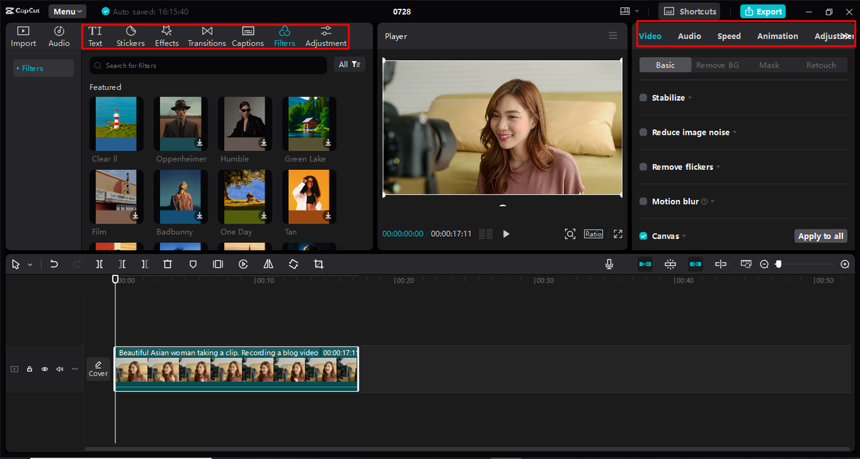Image resolution: width=860 pixels, height=459 pixels.
Task: Expand the Canvas options arrow
Action: click(x=684, y=236)
